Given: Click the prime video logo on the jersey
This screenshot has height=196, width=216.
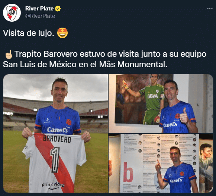Looking at the screenshot, I should (x=53, y=186).
